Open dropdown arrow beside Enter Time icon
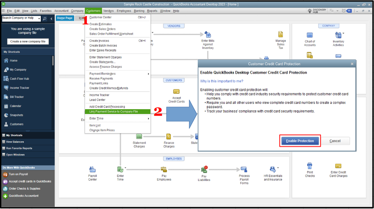 [125, 167]
